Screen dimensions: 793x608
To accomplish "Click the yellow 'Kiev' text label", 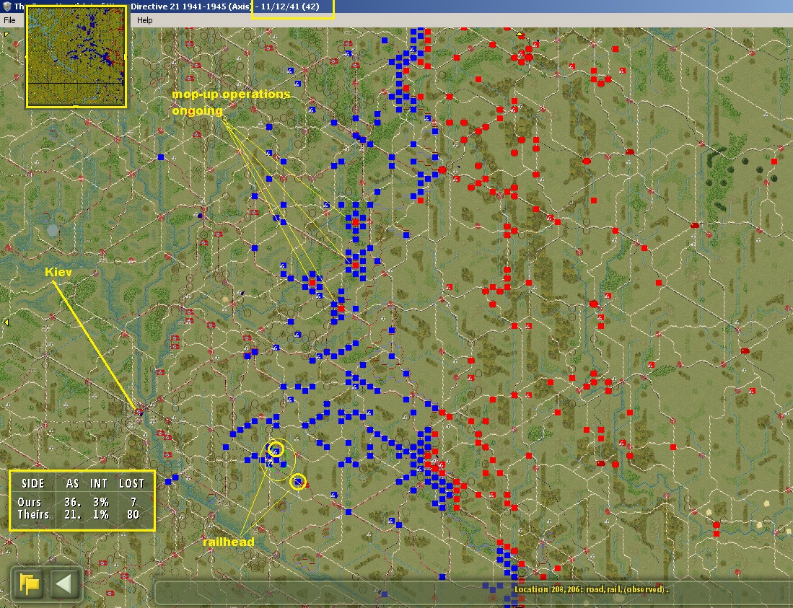I will [x=57, y=273].
